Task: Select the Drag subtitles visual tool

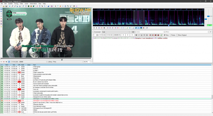Action: coord(1,11)
